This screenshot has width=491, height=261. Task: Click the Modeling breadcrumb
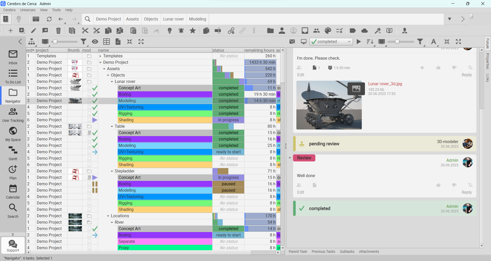[197, 19]
